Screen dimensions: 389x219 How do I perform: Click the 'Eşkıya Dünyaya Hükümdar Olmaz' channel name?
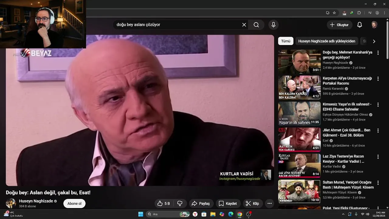coord(345,115)
